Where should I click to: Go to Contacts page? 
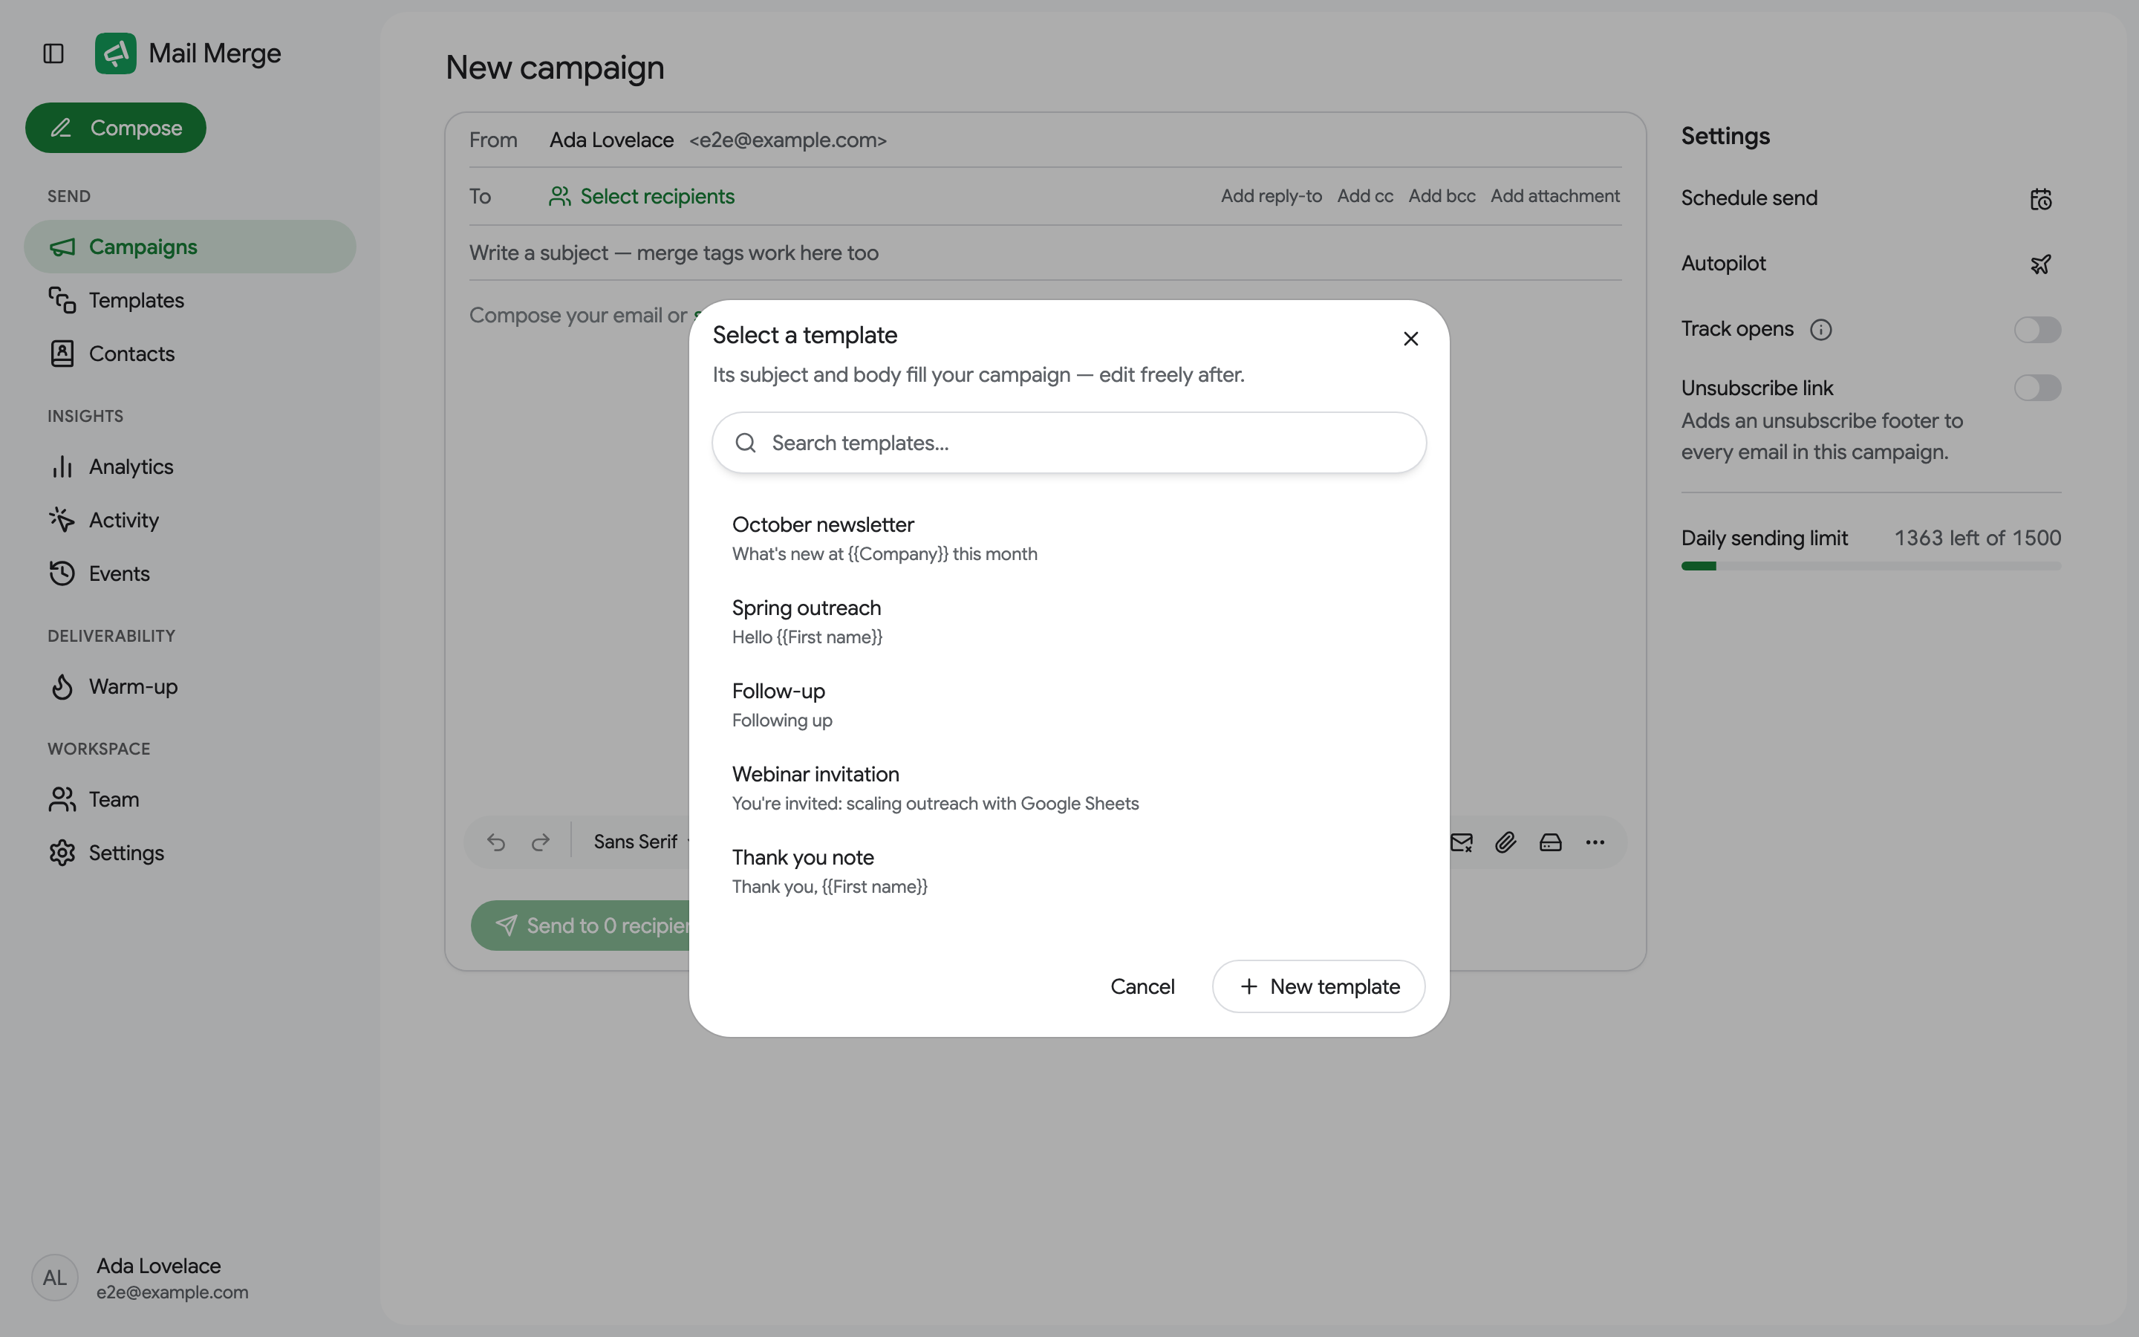click(x=190, y=354)
